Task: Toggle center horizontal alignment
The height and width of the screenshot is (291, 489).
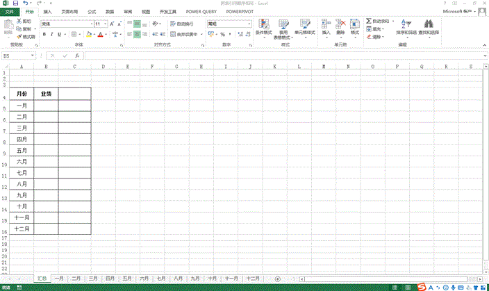Action: pyautogui.click(x=137, y=34)
